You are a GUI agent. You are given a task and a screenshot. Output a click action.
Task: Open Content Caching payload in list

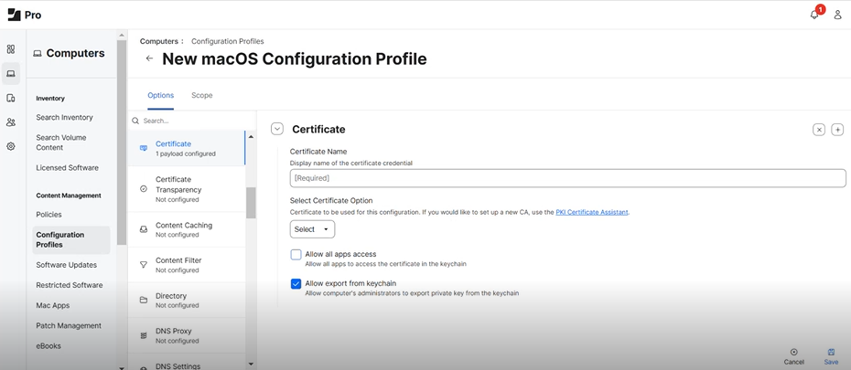[184, 229]
